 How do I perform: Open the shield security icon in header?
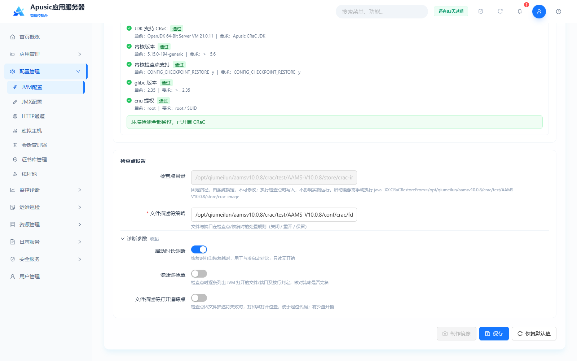point(481,12)
